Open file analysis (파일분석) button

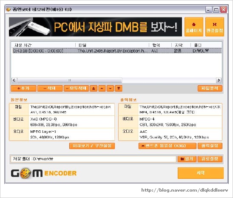(x=210, y=89)
